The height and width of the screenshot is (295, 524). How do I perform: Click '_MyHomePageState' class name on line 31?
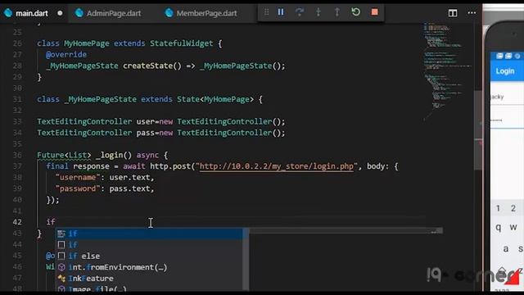pyautogui.click(x=100, y=99)
